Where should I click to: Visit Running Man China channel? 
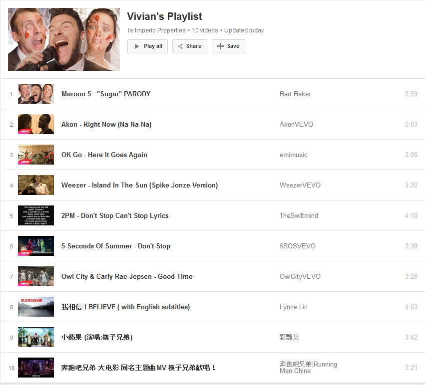coord(309,368)
